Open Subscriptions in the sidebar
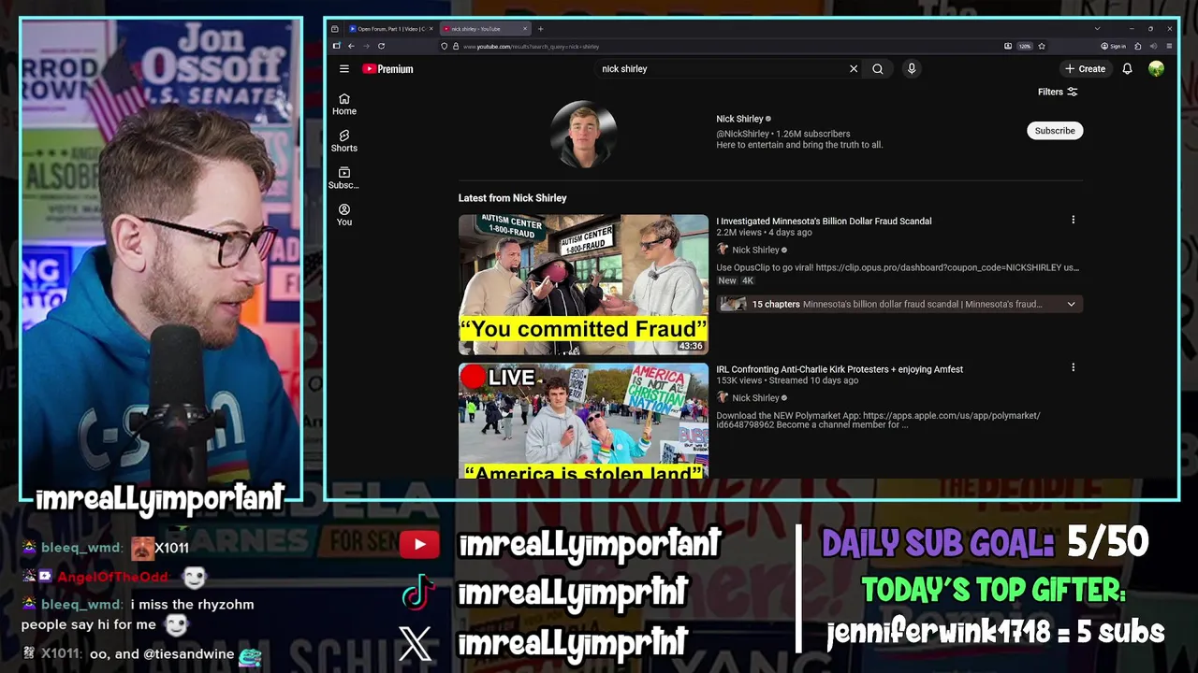This screenshot has height=673, width=1198. [x=344, y=179]
